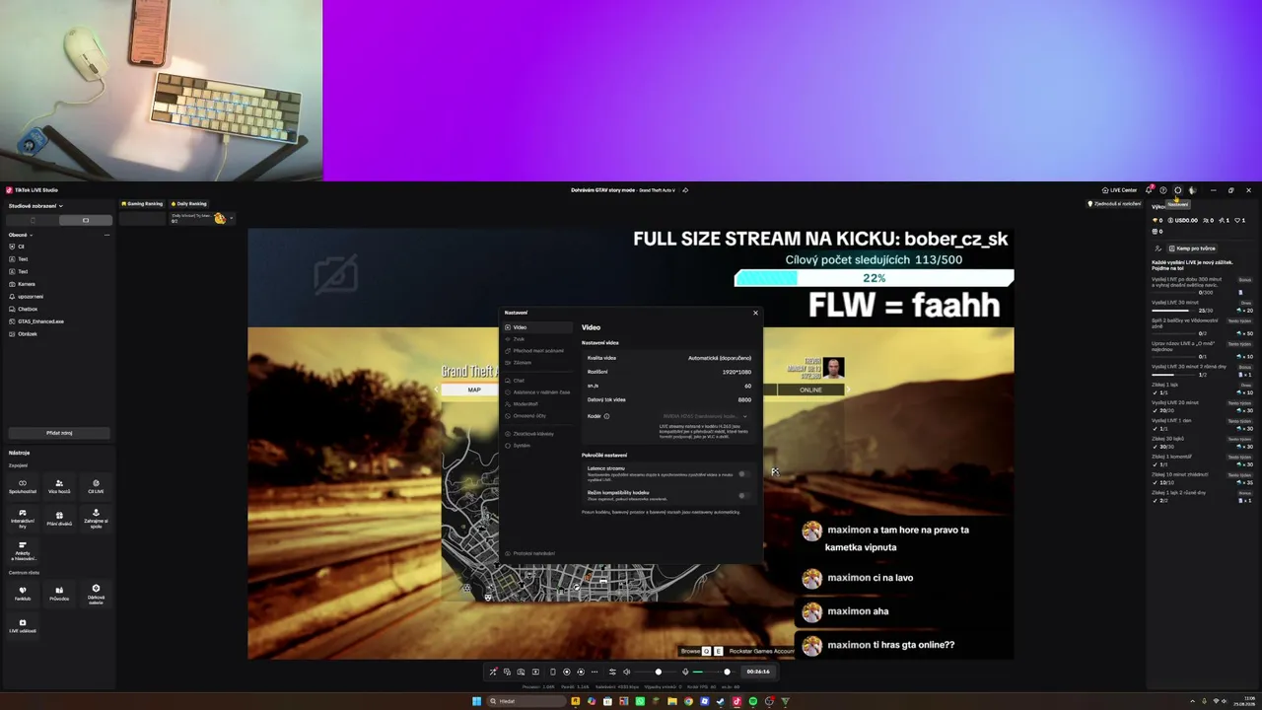This screenshot has height=710, width=1262.
Task: Click the effects wand icon in bottom toolbar
Action: coord(493,672)
